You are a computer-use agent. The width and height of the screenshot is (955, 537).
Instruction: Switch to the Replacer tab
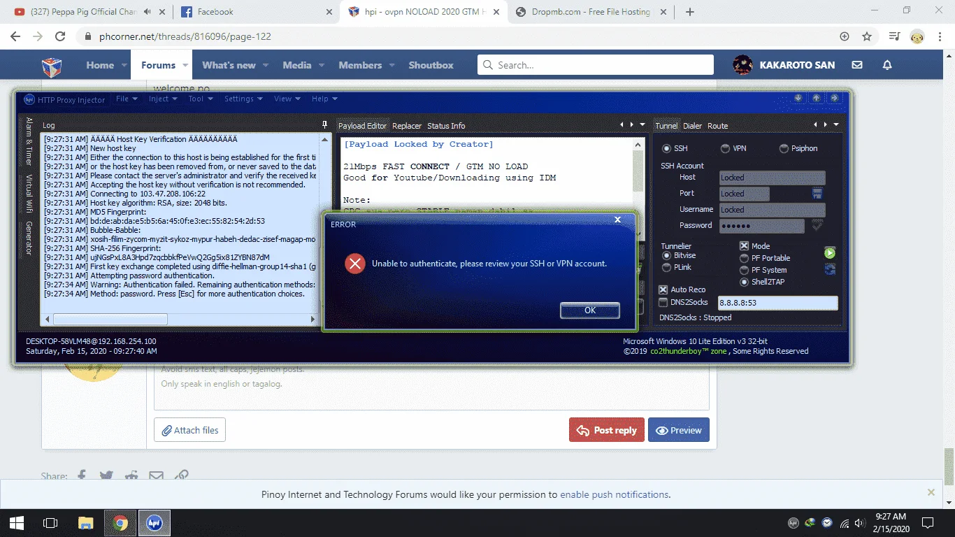(x=407, y=126)
